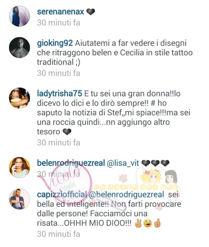Click the cartoon girls watermark logo
209x247 pixels.
[159, 177]
